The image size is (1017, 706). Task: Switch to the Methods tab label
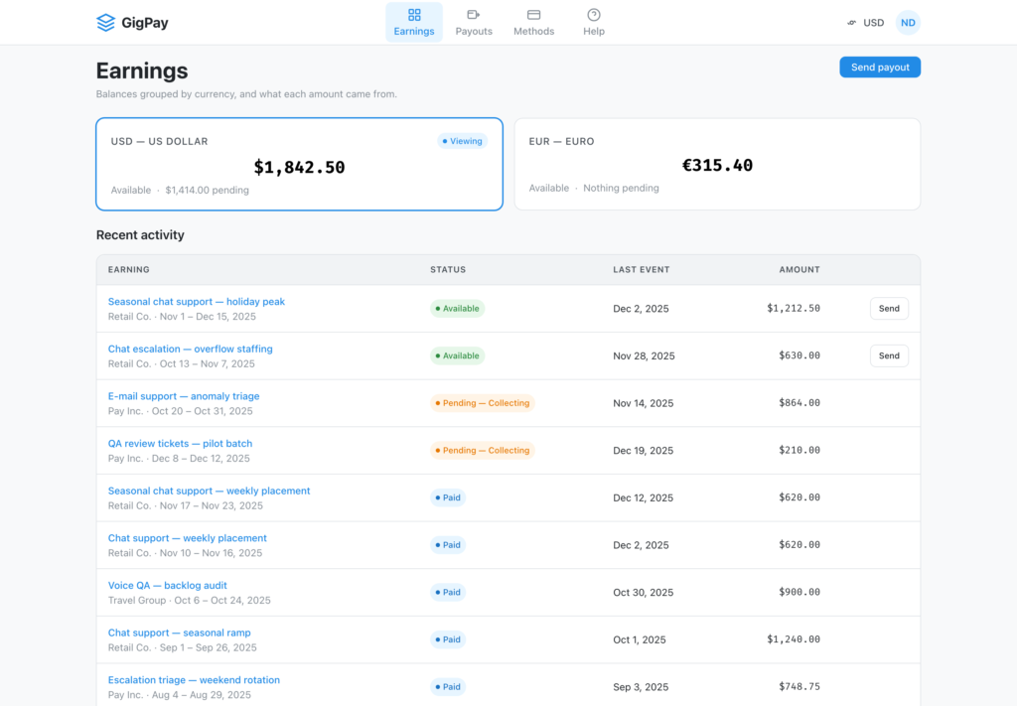click(x=533, y=31)
